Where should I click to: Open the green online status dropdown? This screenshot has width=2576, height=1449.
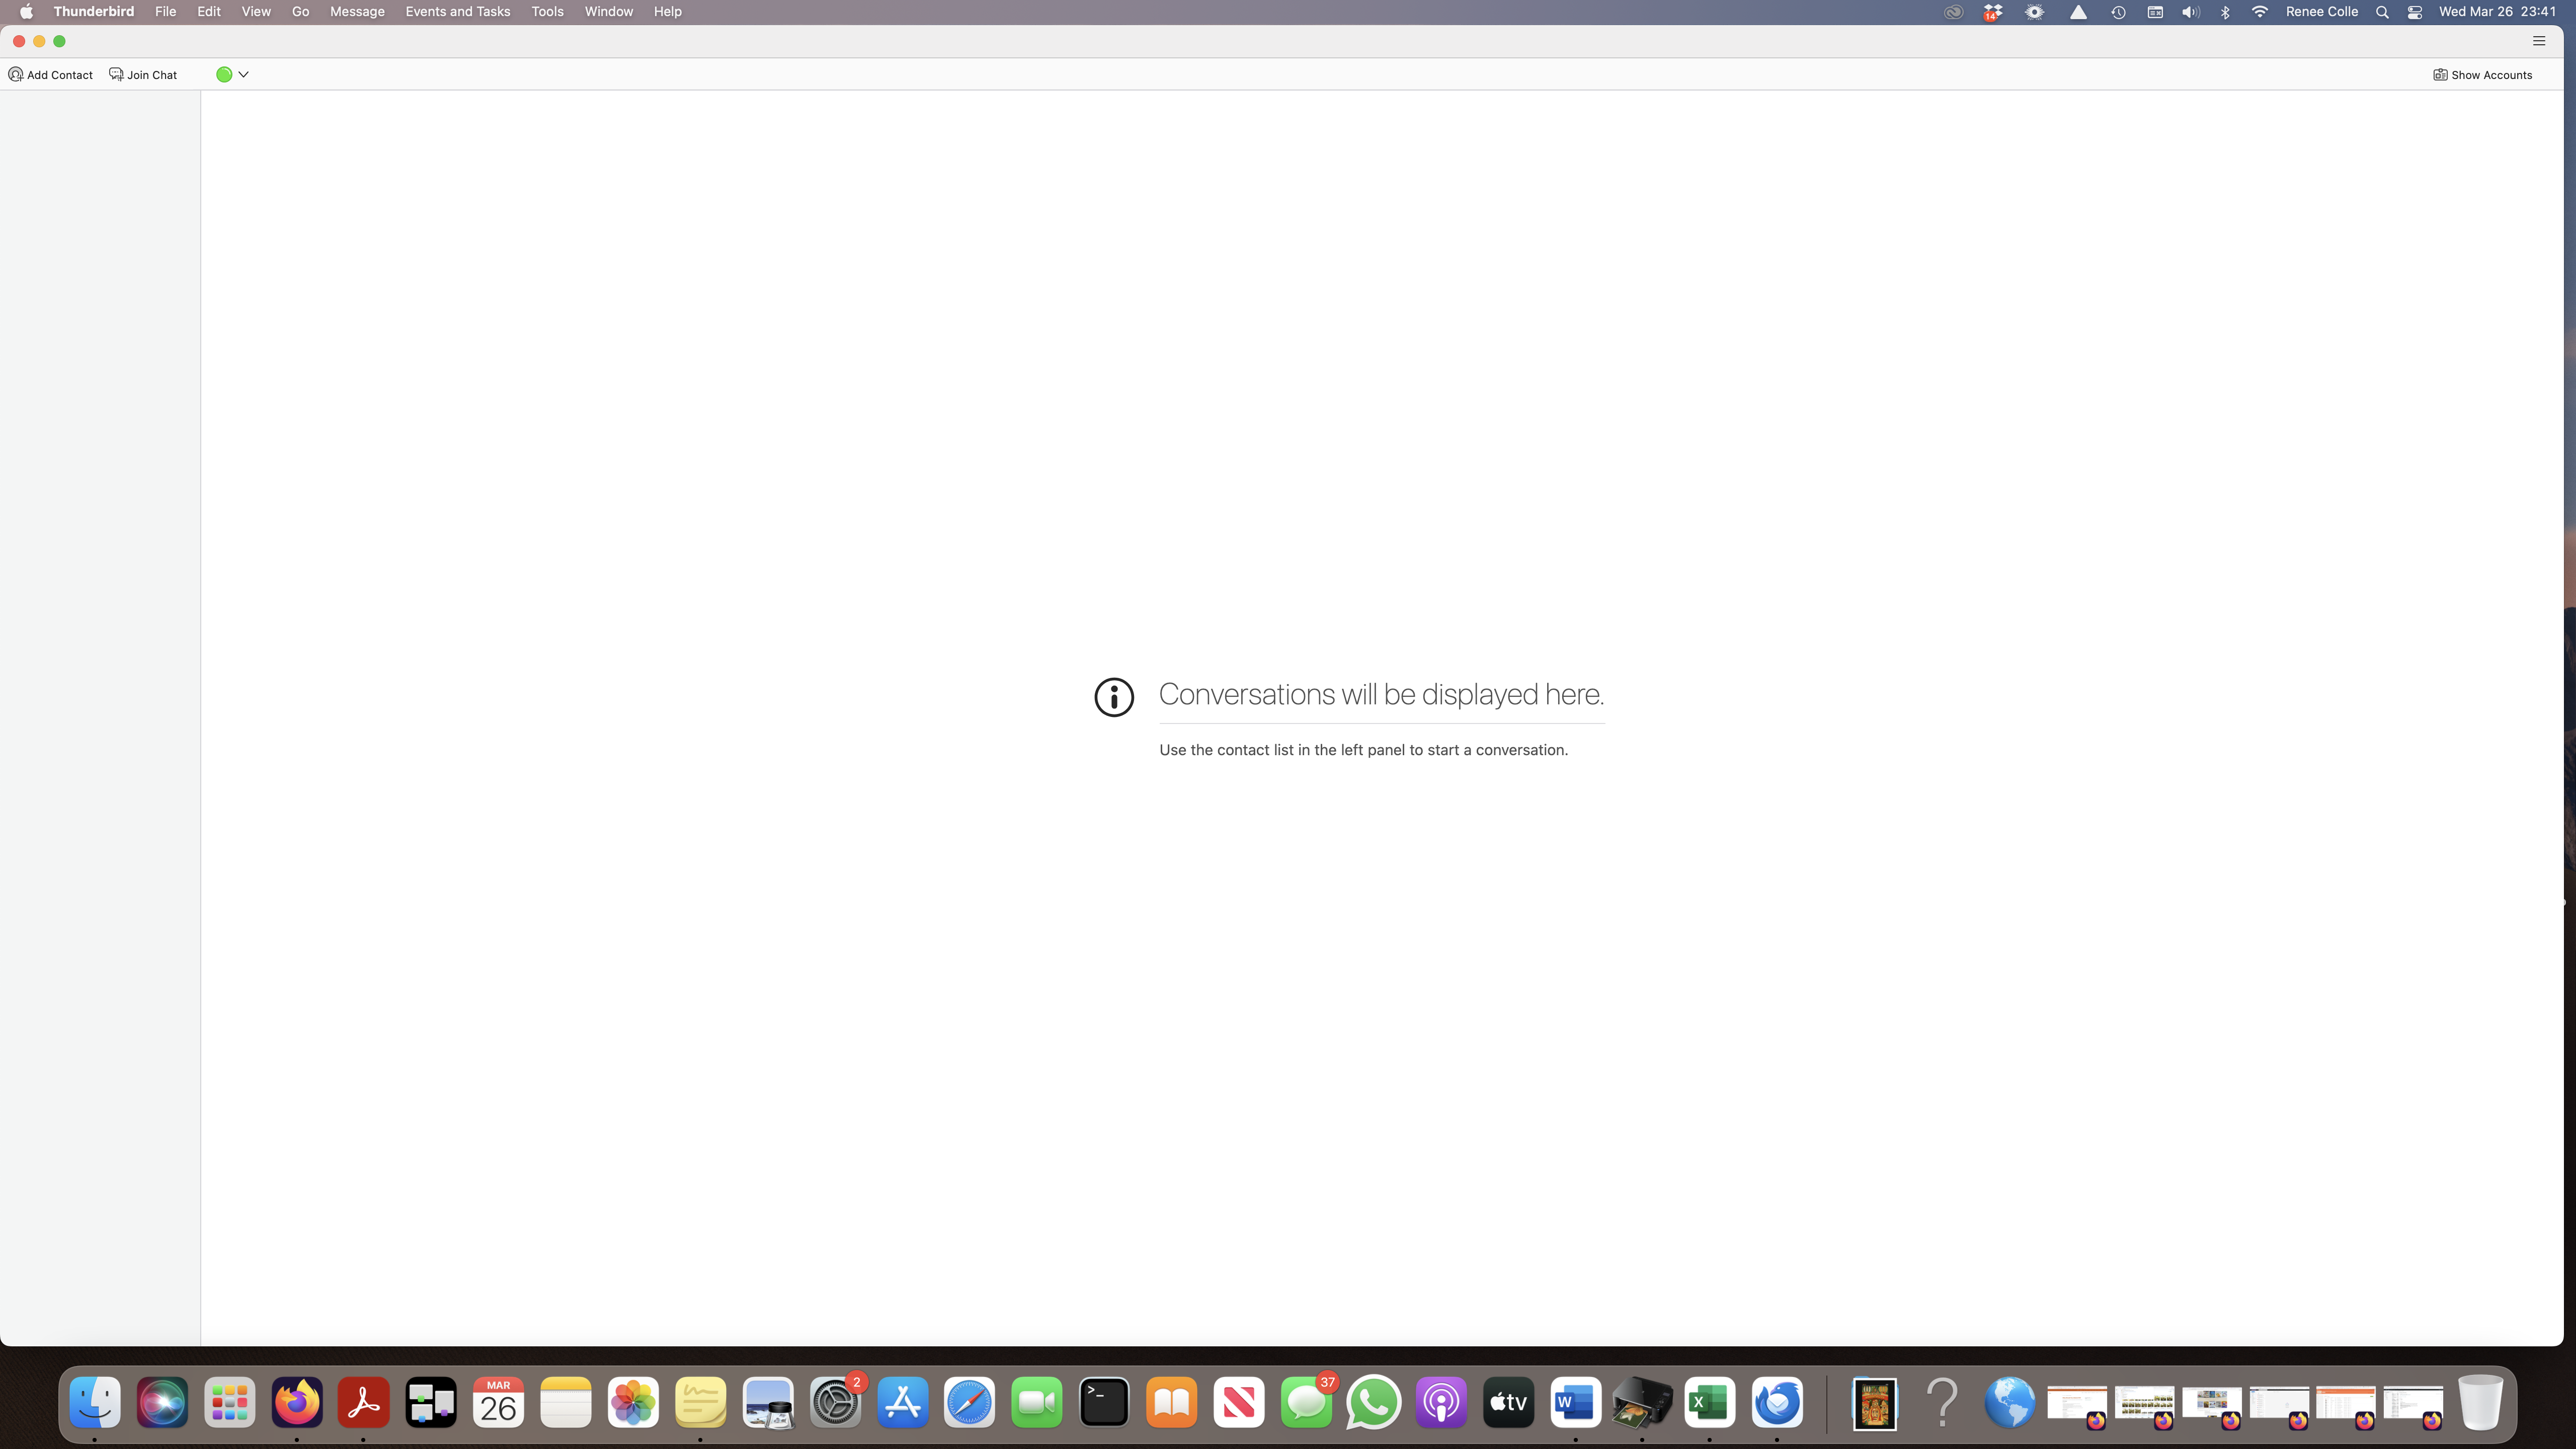[232, 74]
